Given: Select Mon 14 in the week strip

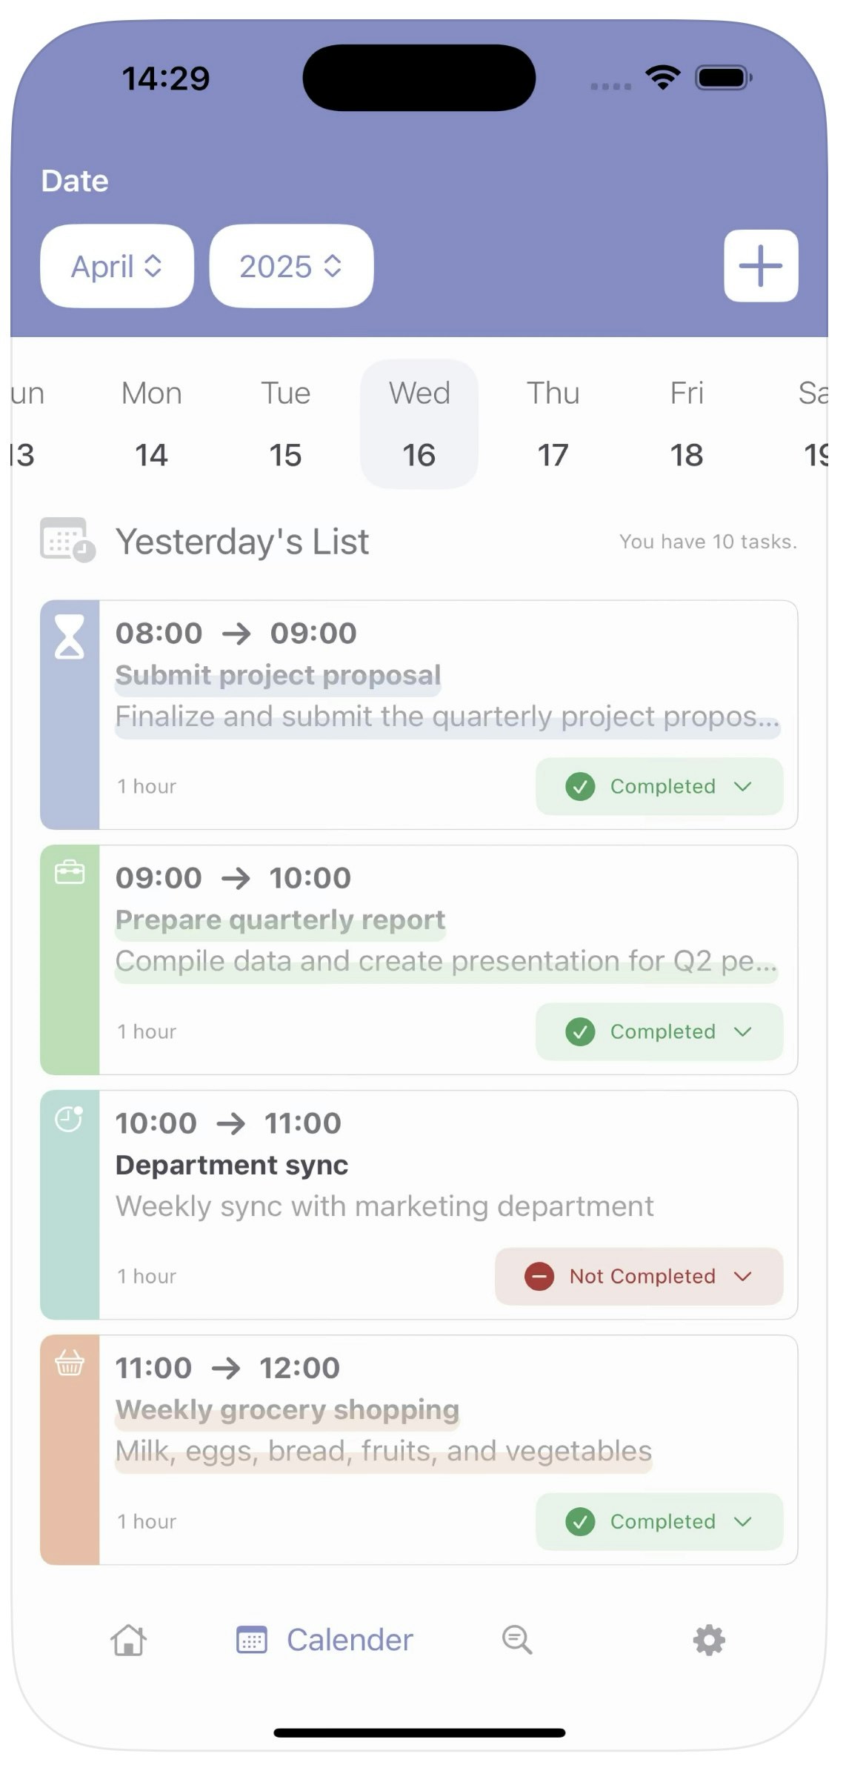Looking at the screenshot, I should 151,424.
